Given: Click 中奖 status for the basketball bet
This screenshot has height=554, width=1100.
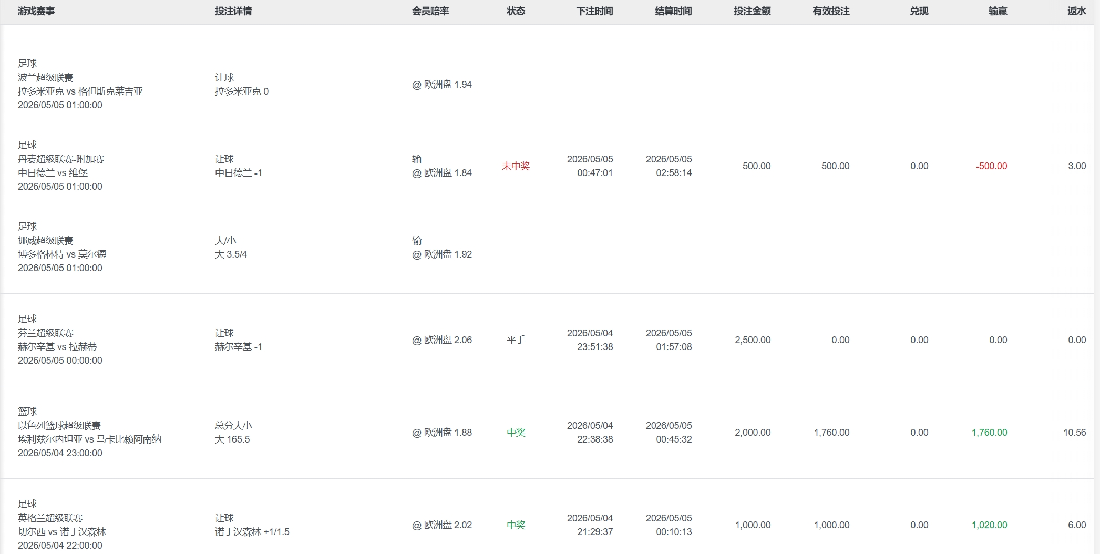Looking at the screenshot, I should click(x=516, y=433).
